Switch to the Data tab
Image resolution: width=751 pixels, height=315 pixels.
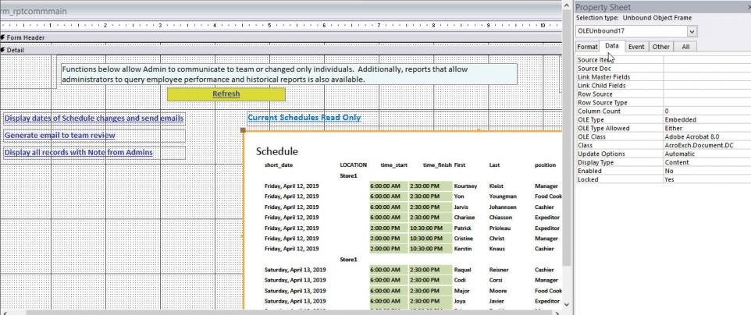[x=611, y=46]
